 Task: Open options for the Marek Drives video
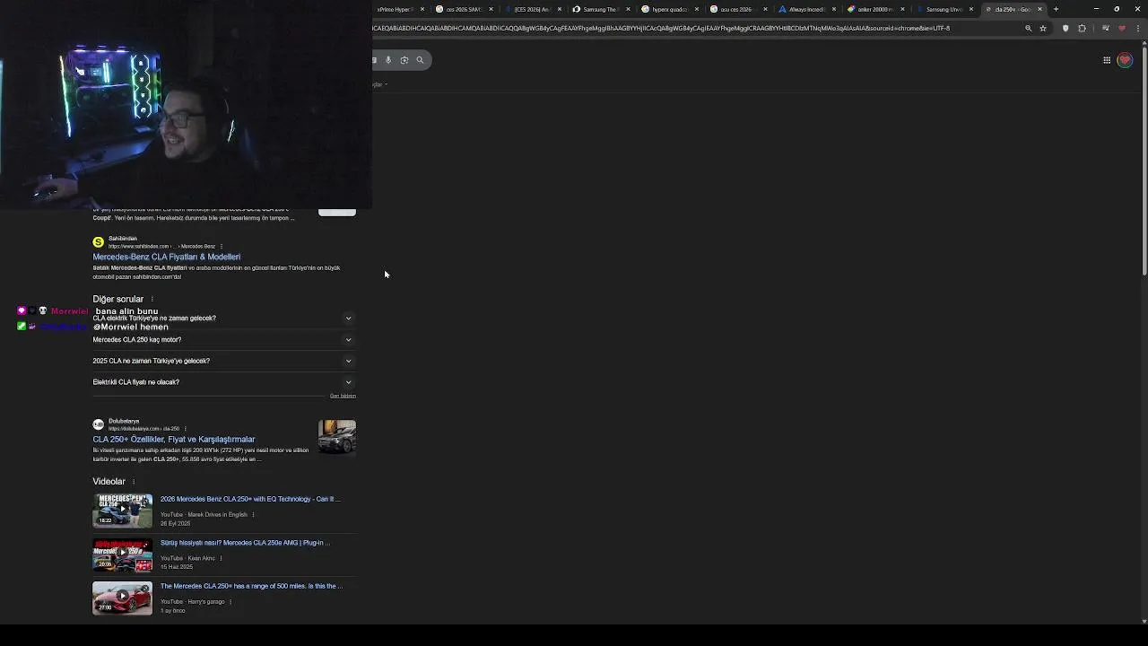(253, 515)
